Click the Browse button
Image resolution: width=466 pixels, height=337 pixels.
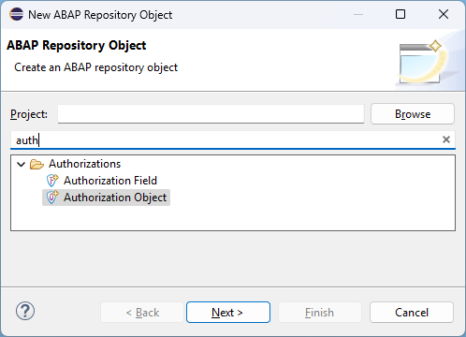click(x=413, y=114)
